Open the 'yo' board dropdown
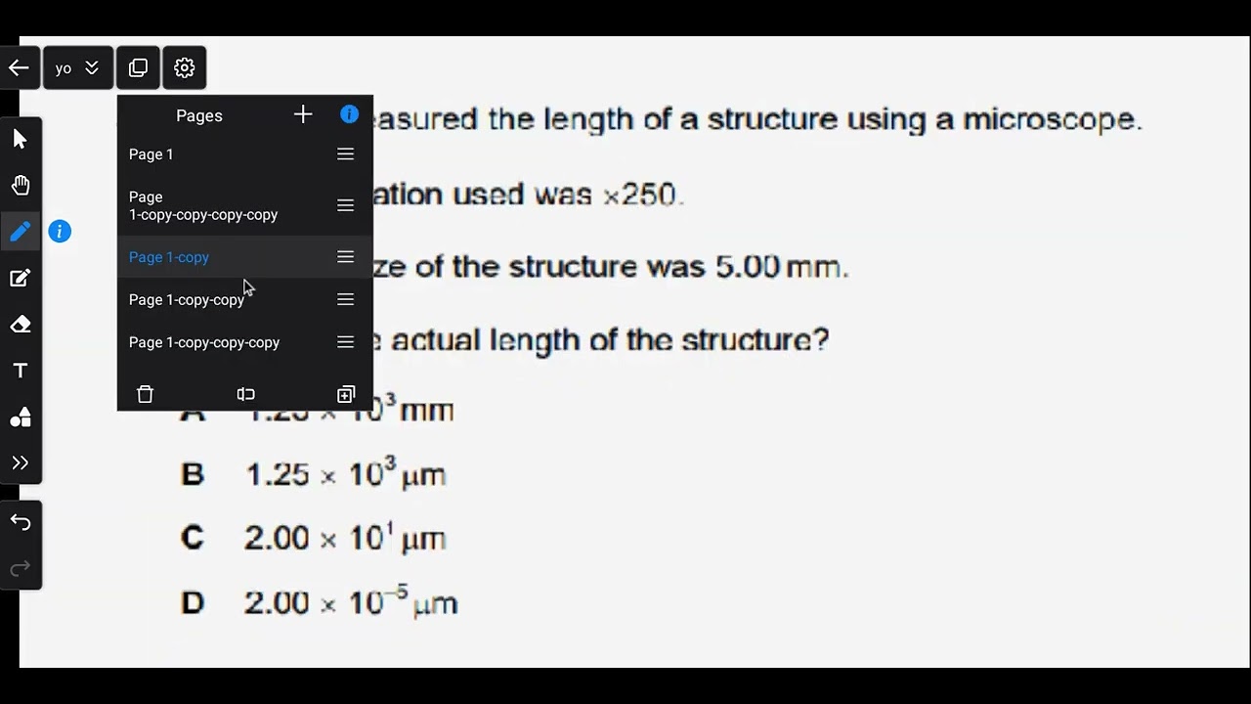Image resolution: width=1251 pixels, height=704 pixels. click(x=77, y=67)
